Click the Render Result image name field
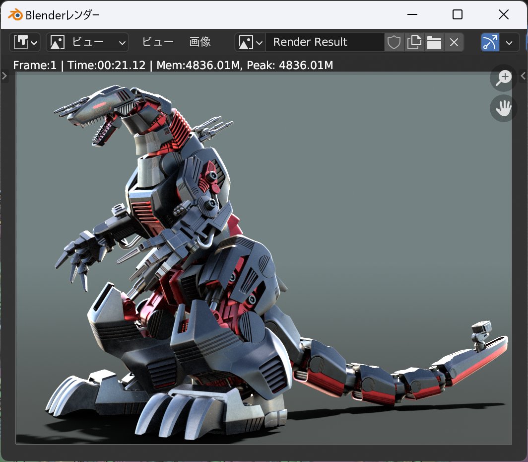Image resolution: width=528 pixels, height=462 pixels. [325, 42]
